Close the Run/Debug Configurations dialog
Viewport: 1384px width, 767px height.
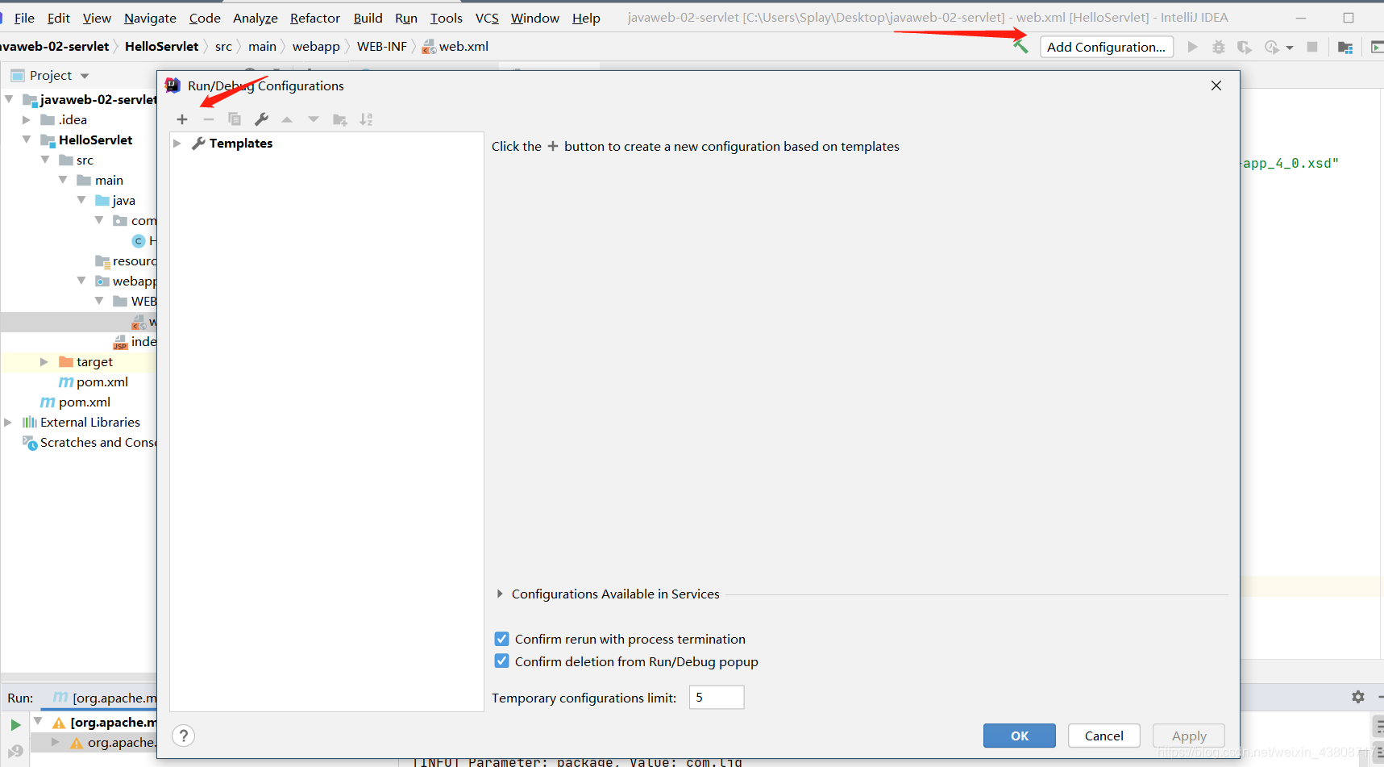click(x=1216, y=85)
